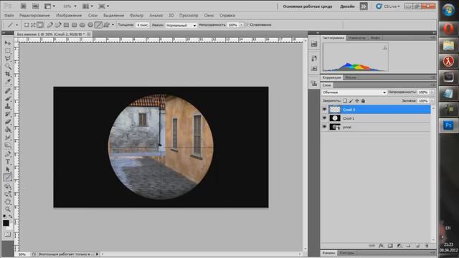
Task: Toggle lock image pixels brush icon
Action: click(x=351, y=101)
